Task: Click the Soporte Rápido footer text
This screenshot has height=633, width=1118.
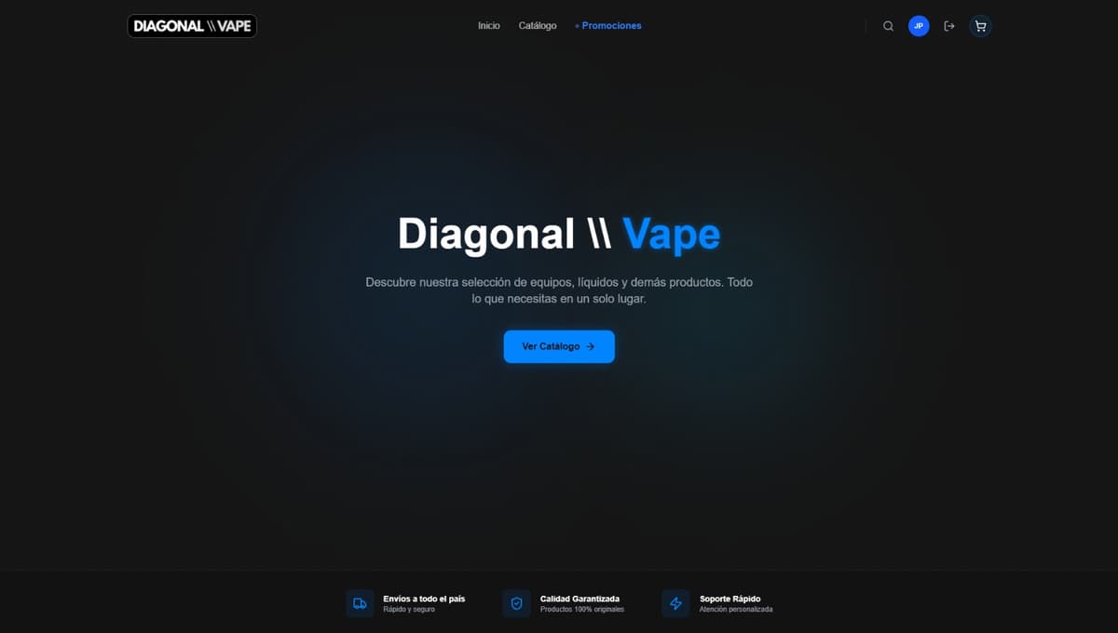Action: click(730, 599)
